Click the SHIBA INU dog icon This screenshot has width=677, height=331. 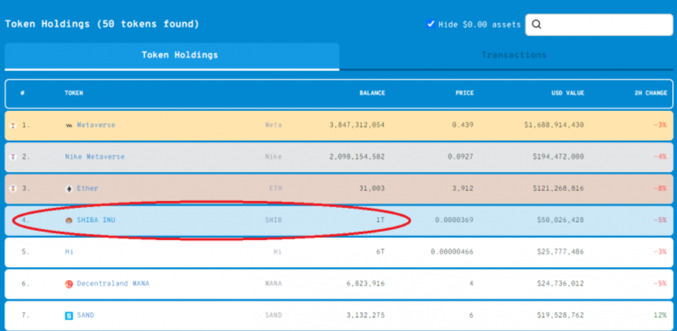pyautogui.click(x=69, y=220)
